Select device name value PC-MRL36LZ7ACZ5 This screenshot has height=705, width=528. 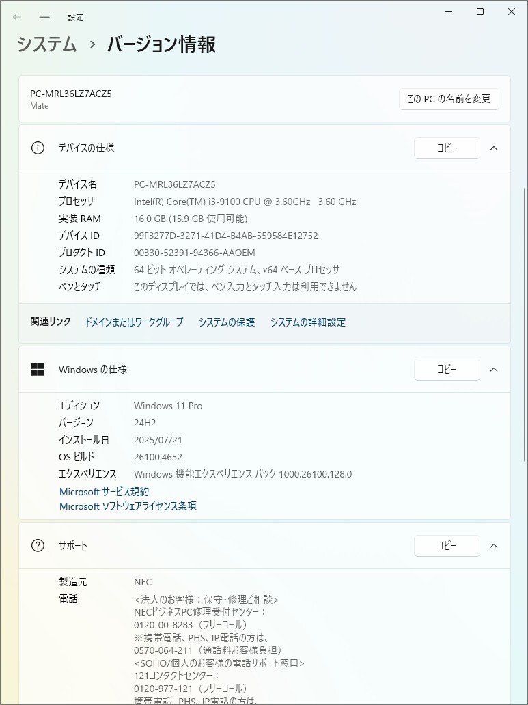click(174, 184)
